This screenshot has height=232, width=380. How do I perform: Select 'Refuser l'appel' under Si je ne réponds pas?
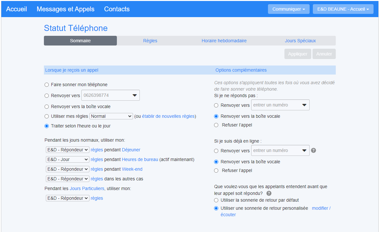tap(216, 125)
